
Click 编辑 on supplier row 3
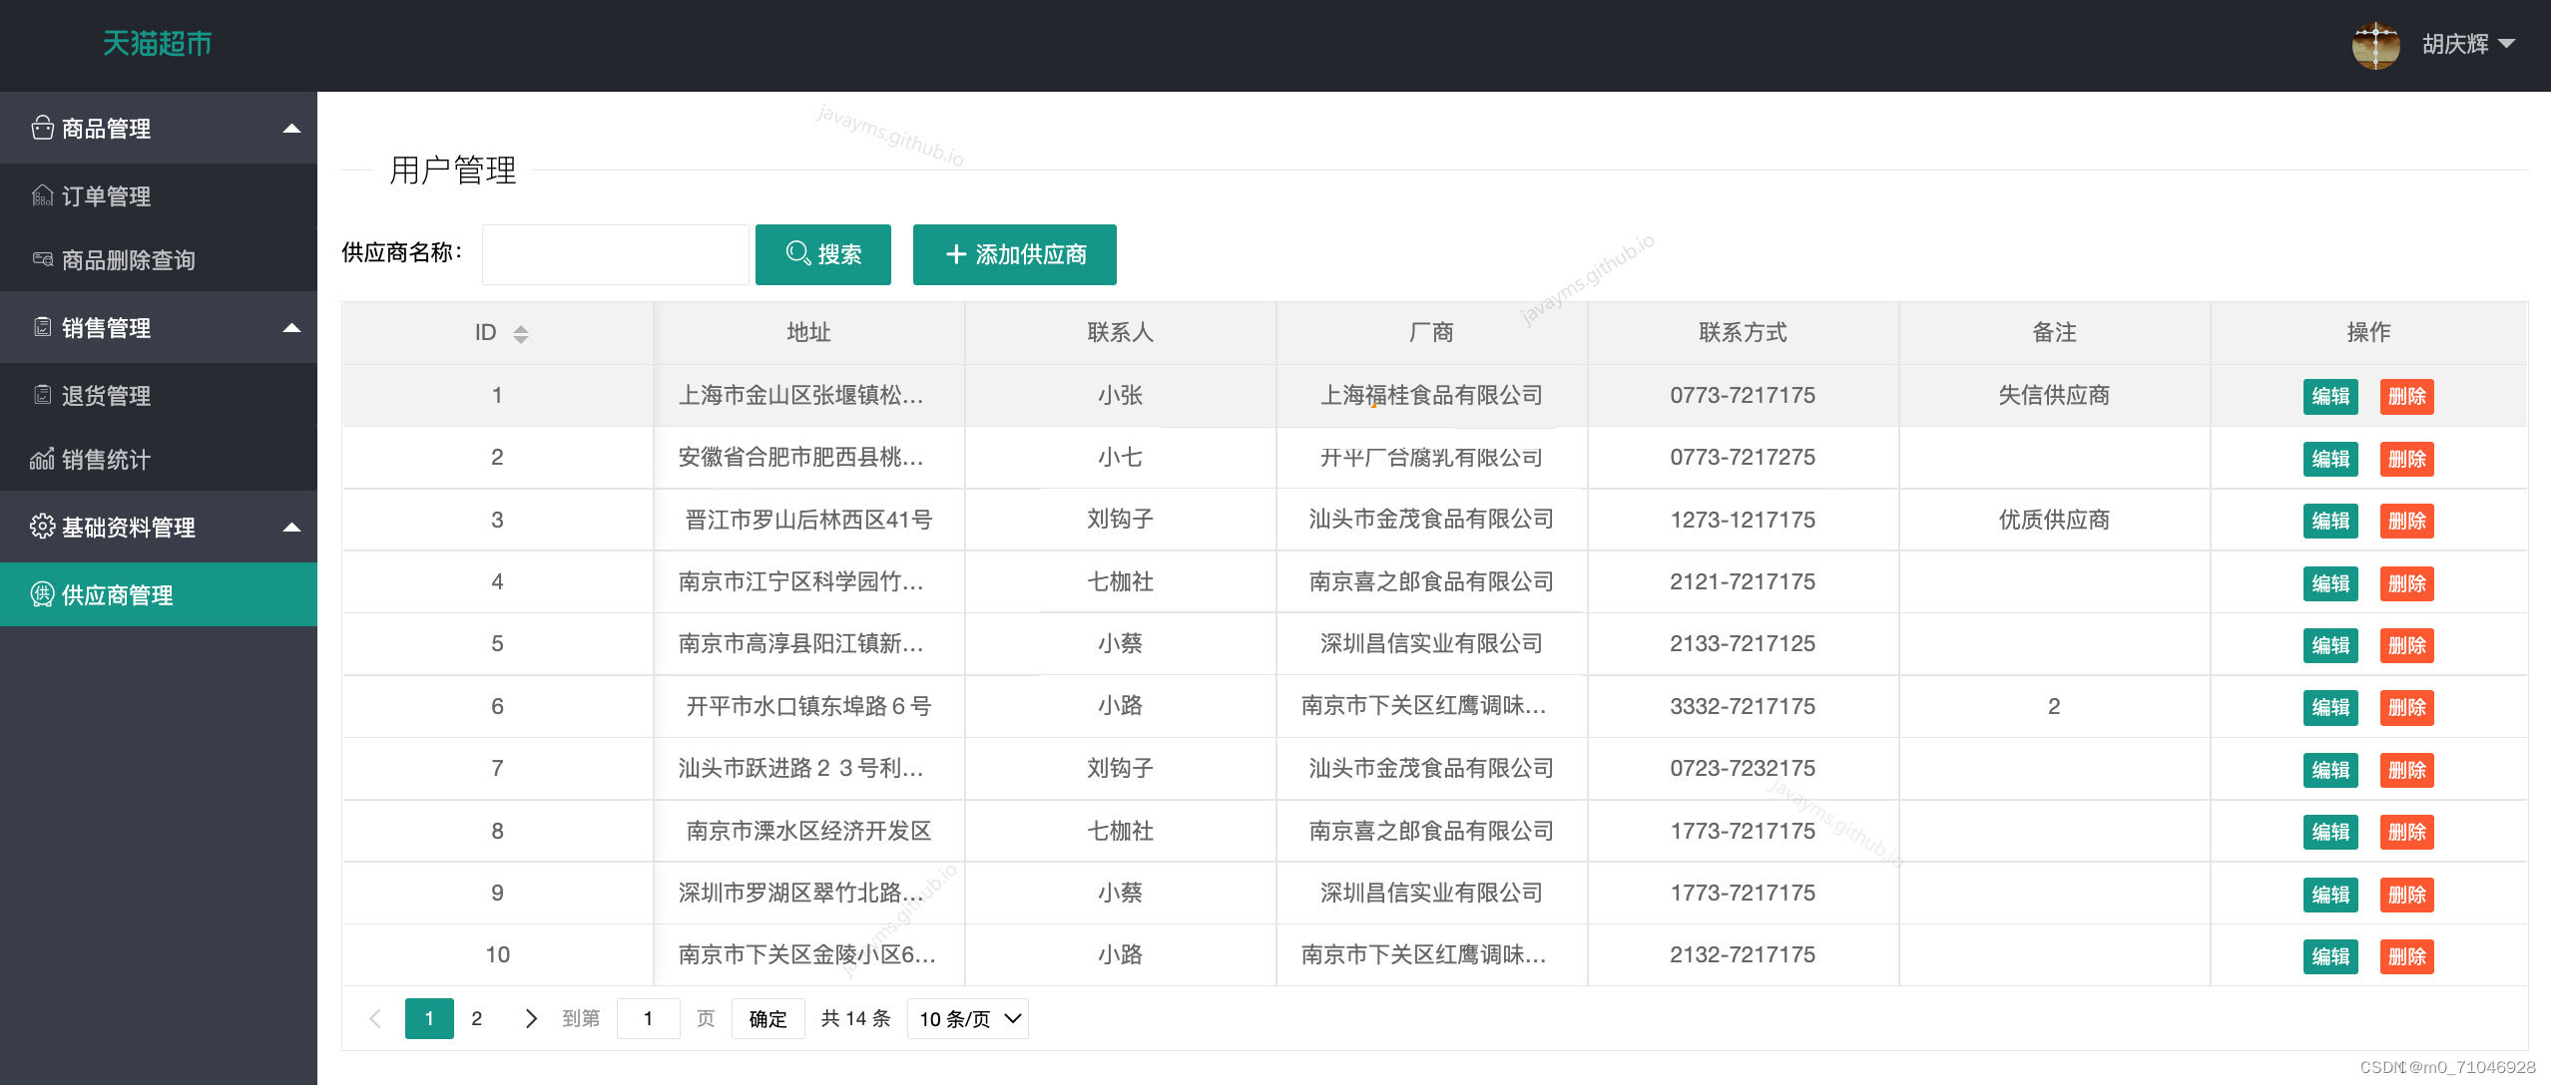click(2329, 521)
